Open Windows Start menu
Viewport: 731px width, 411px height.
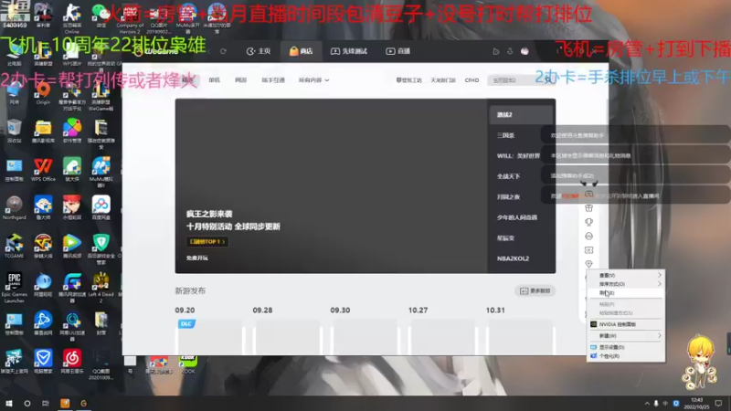(x=9, y=403)
